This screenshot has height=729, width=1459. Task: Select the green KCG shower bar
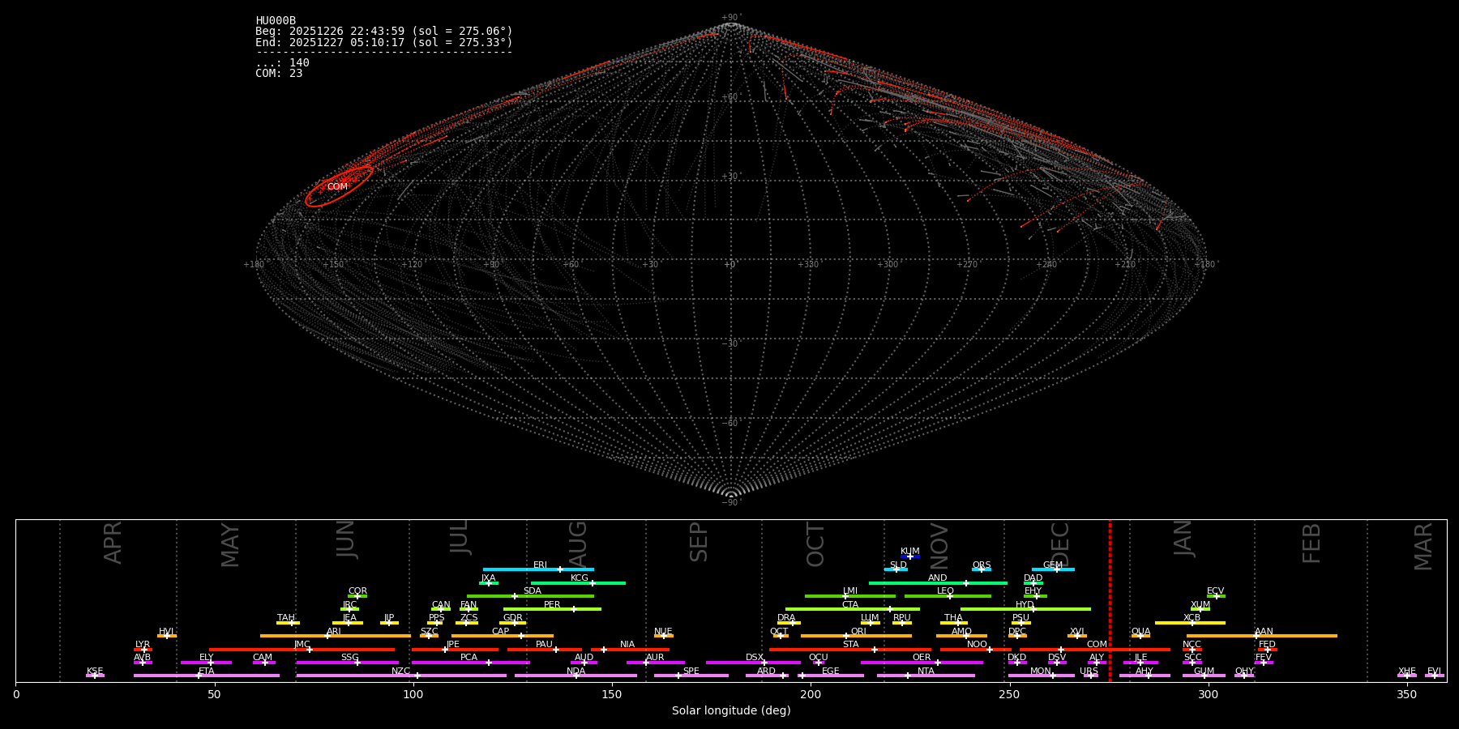click(578, 582)
